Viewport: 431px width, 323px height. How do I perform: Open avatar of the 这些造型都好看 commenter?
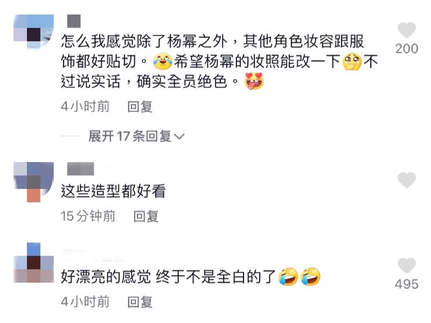click(33, 182)
